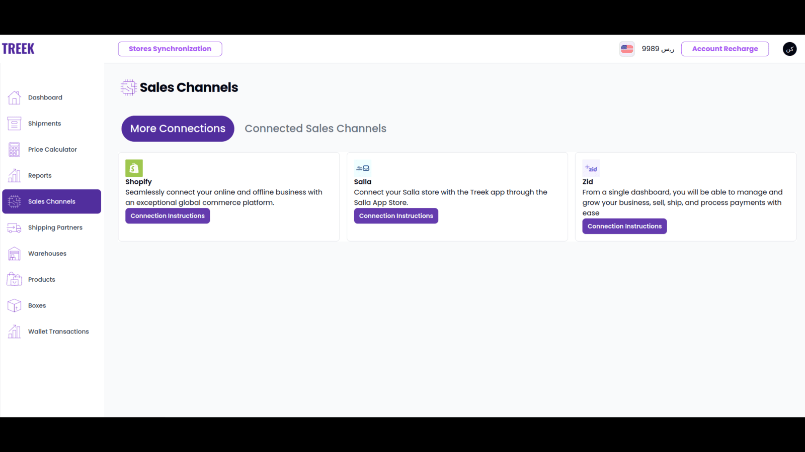Image resolution: width=805 pixels, height=452 pixels.
Task: Go to Shipments menu label
Action: [x=44, y=124]
